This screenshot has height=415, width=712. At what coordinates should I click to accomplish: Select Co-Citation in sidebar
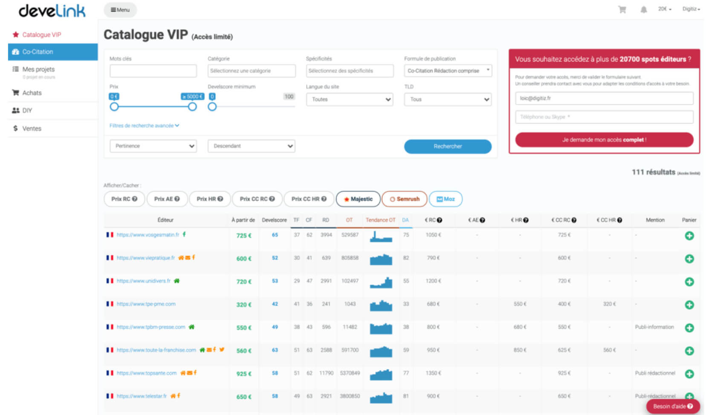coord(53,52)
